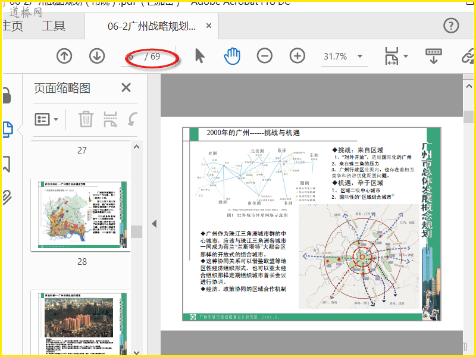Select the 06-2广州战略规划 document tab
This screenshot has height=357, width=476.
(x=152, y=26)
